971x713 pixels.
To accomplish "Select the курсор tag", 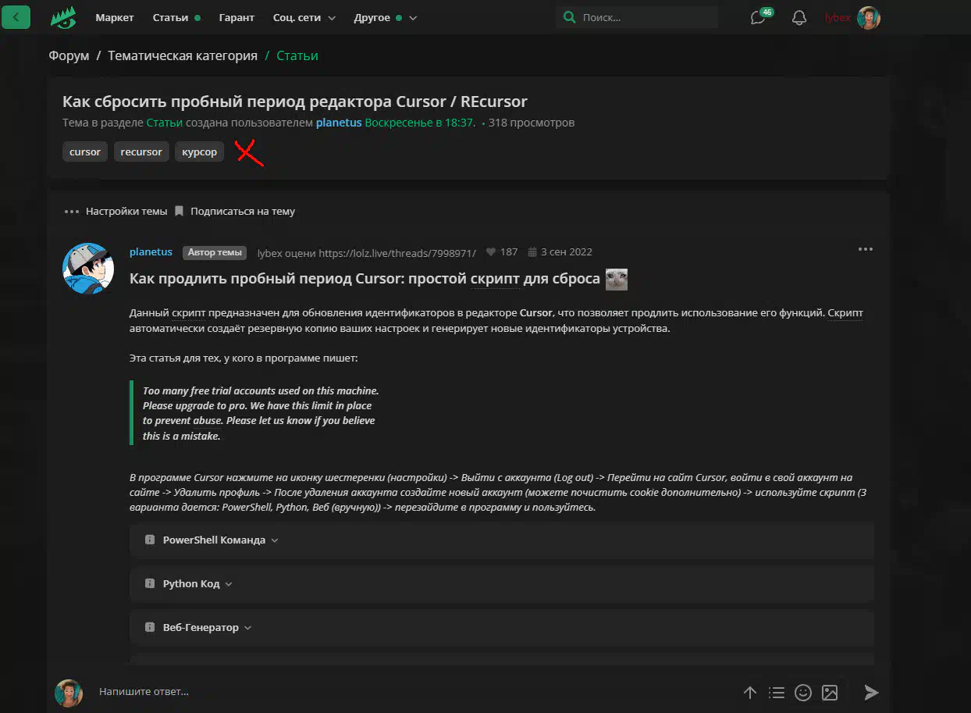I will click(x=200, y=152).
